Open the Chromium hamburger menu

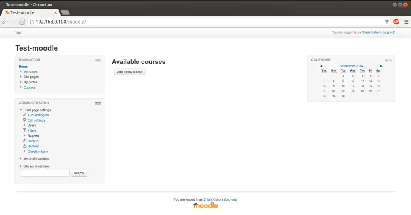click(x=406, y=22)
